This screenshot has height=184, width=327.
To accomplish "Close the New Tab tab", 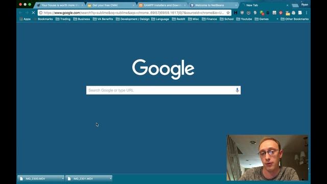I will tap(287, 5).
